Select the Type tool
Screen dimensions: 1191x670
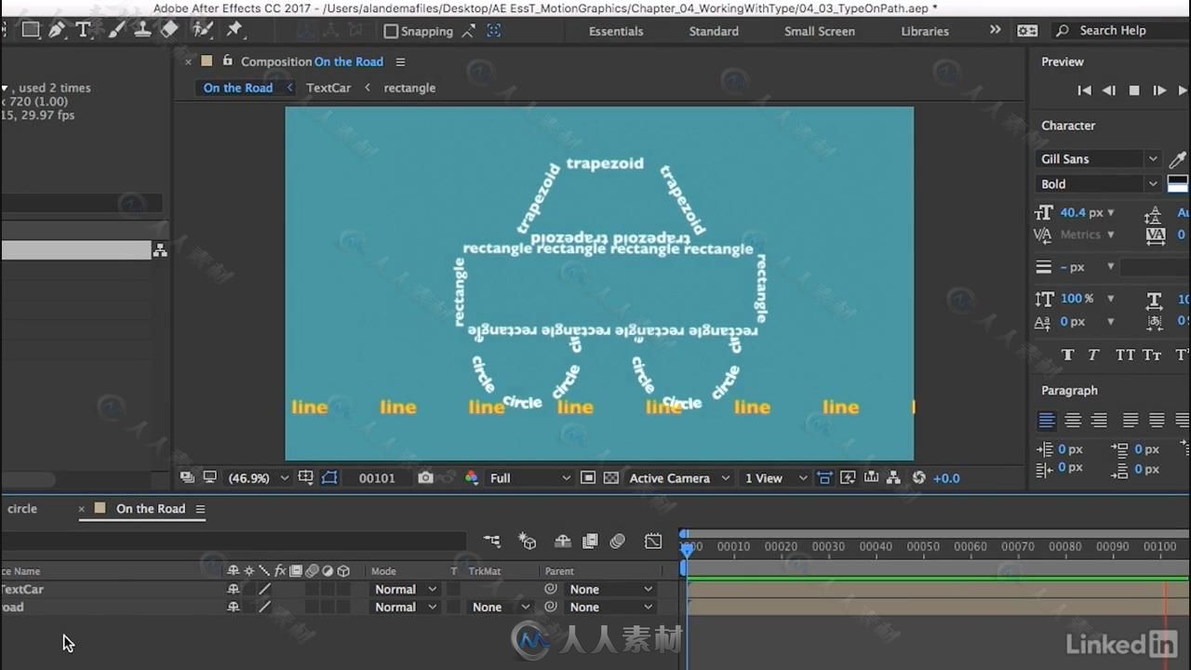click(84, 30)
